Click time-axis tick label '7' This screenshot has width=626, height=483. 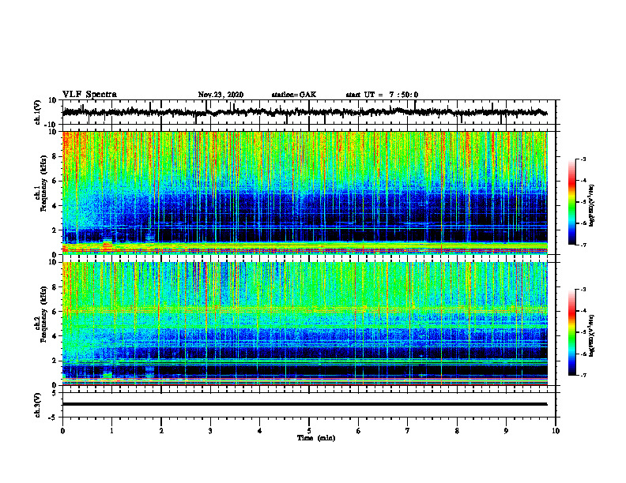click(408, 431)
